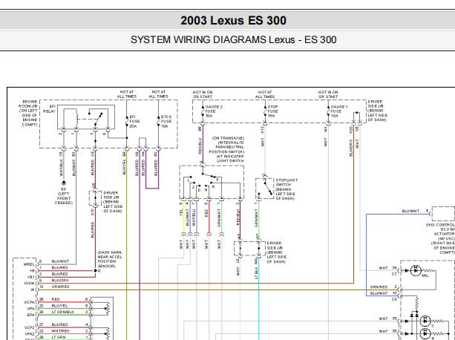
Task: Select the 'GAUGE 2 FUSE 10A' label
Action: click(214, 111)
